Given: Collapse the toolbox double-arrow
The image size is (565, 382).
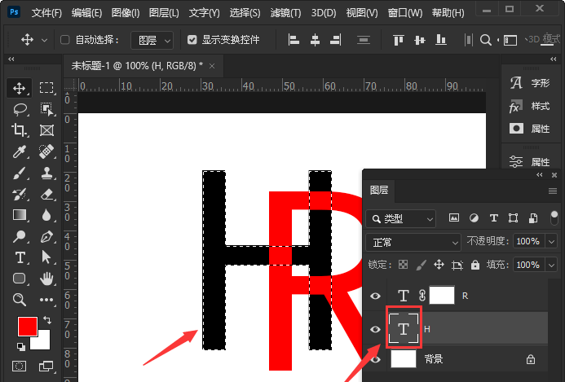Looking at the screenshot, I should [x=11, y=59].
